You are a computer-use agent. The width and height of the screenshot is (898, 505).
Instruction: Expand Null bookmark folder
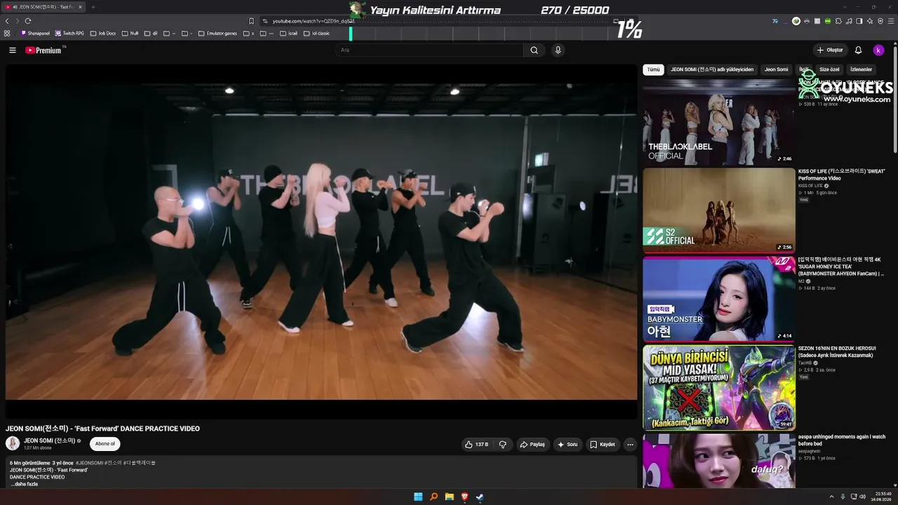coord(130,33)
